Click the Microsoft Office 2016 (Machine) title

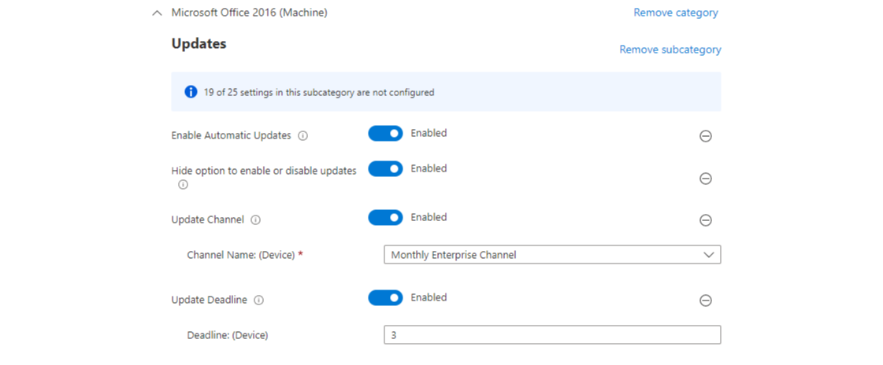point(250,13)
